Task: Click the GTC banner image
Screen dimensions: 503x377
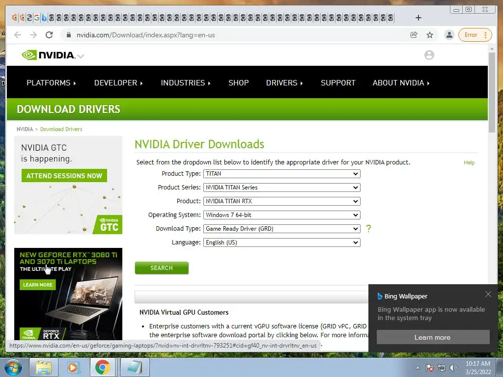Action: click(x=68, y=185)
